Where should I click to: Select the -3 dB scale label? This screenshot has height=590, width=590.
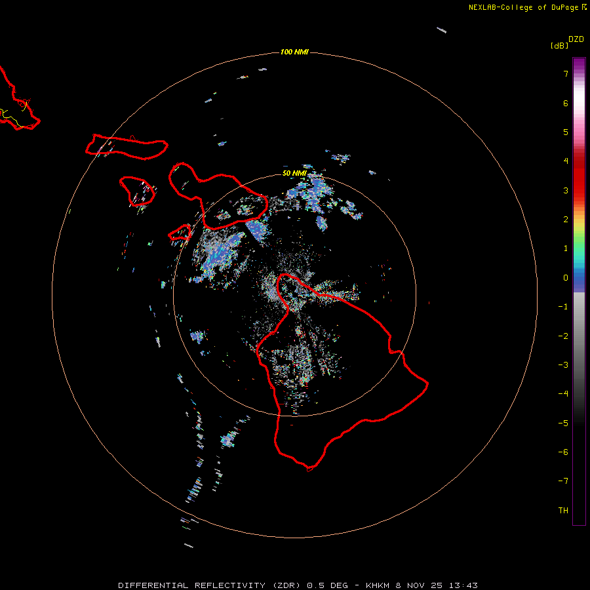(563, 365)
